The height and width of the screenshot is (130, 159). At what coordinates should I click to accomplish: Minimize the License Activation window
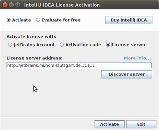[11, 5]
